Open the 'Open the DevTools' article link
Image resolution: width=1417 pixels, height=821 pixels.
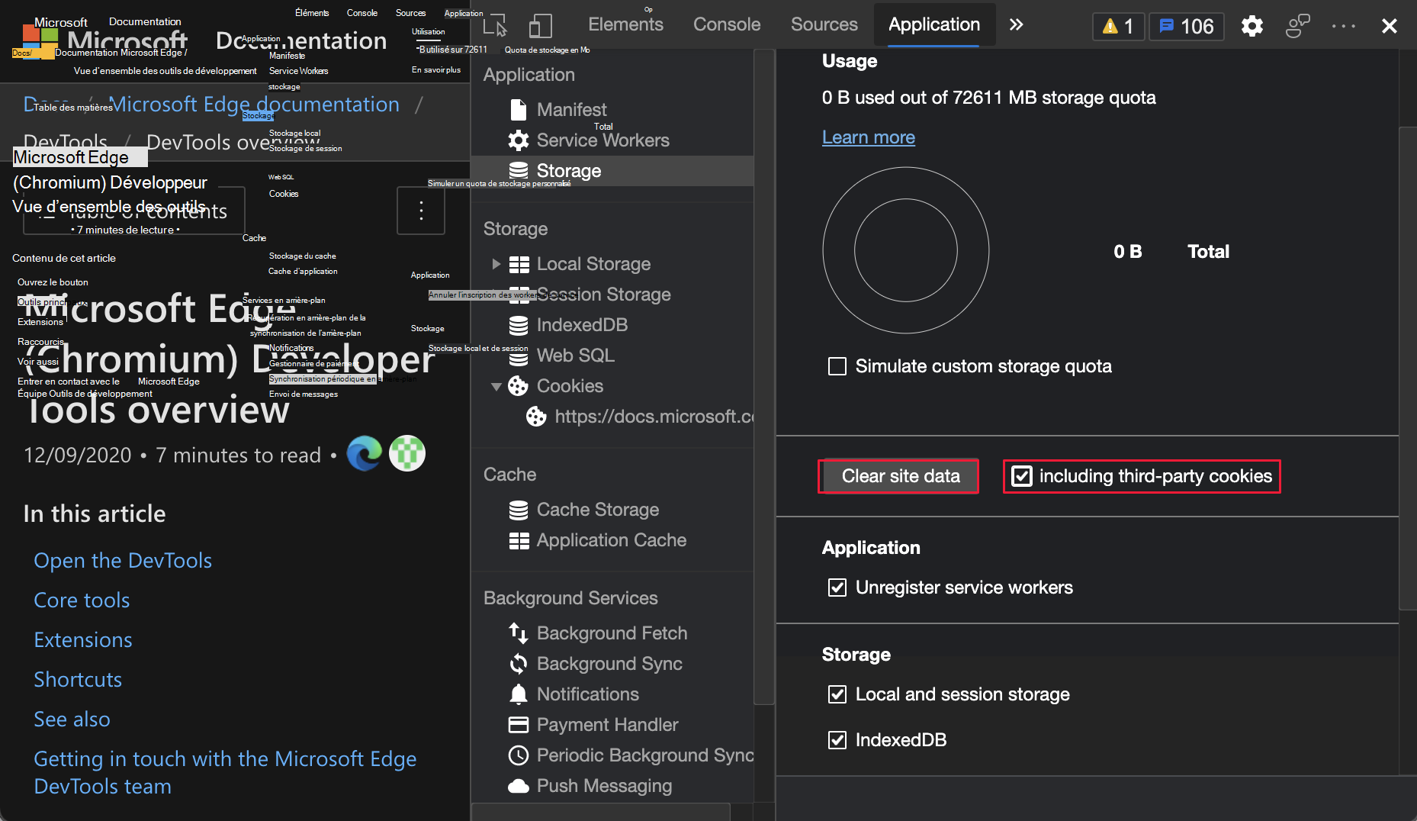(123, 561)
